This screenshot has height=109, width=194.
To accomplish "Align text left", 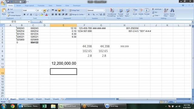I will point(53,15).
